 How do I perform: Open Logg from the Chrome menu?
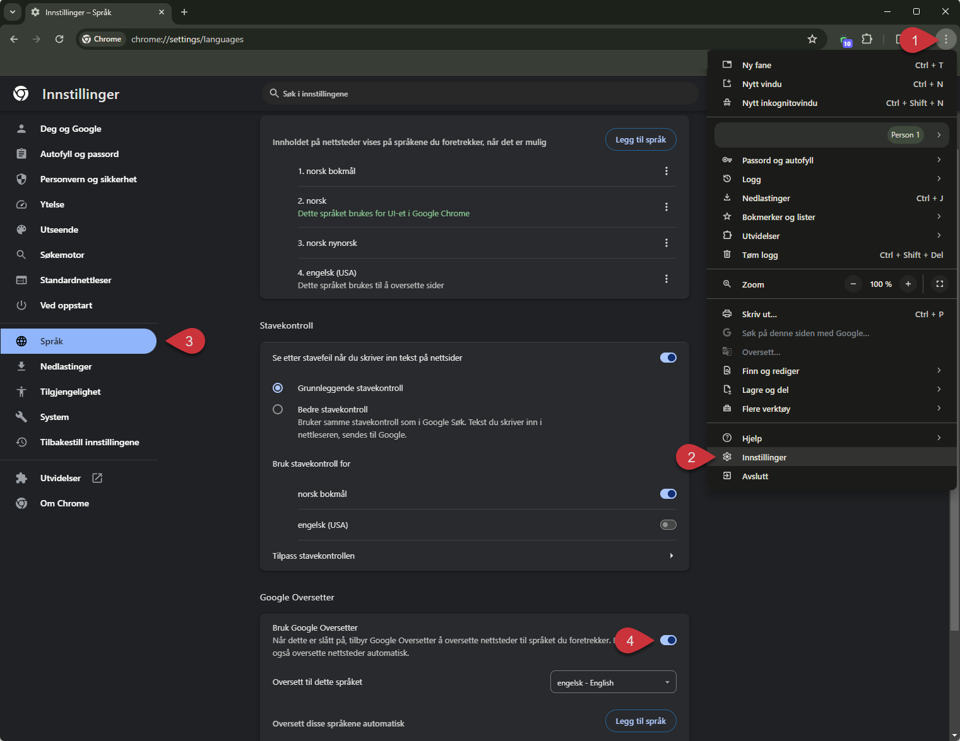(832, 179)
